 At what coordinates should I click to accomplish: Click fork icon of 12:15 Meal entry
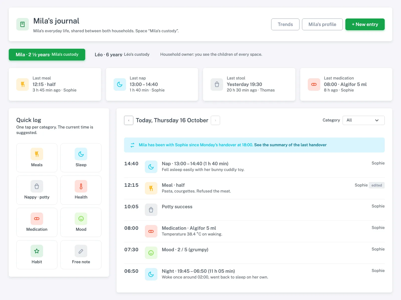pos(151,188)
